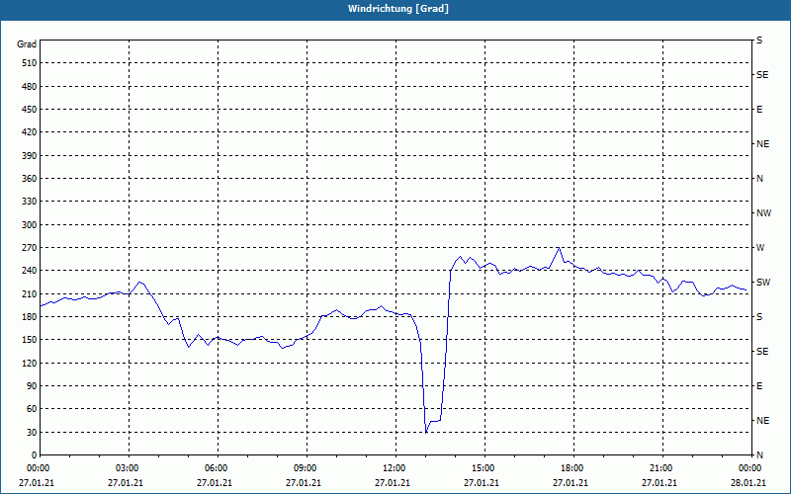Screen dimensions: 791x494
Task: Click the NE compass label beside 30 gridline
Action: click(x=762, y=421)
